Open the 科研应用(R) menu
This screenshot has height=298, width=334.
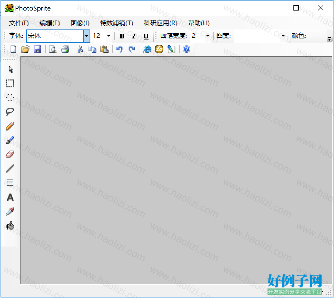click(160, 23)
